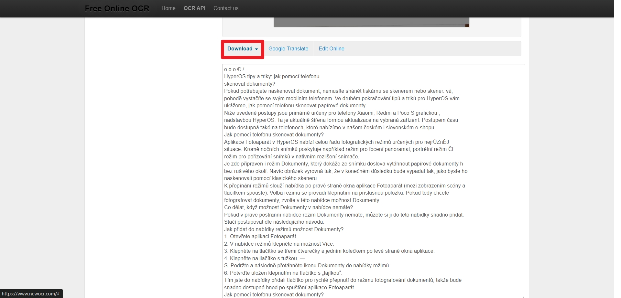The image size is (621, 298).
Task: Click the line '2. V nabídce režimů klepněte'
Action: (279, 244)
